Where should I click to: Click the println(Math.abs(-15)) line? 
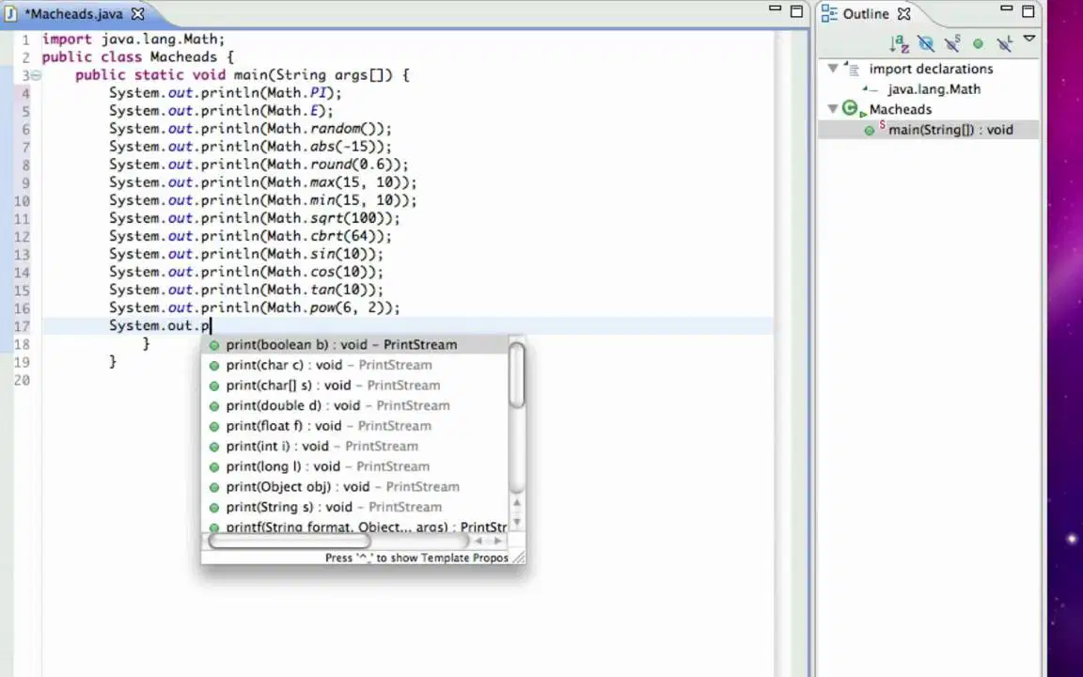click(250, 147)
